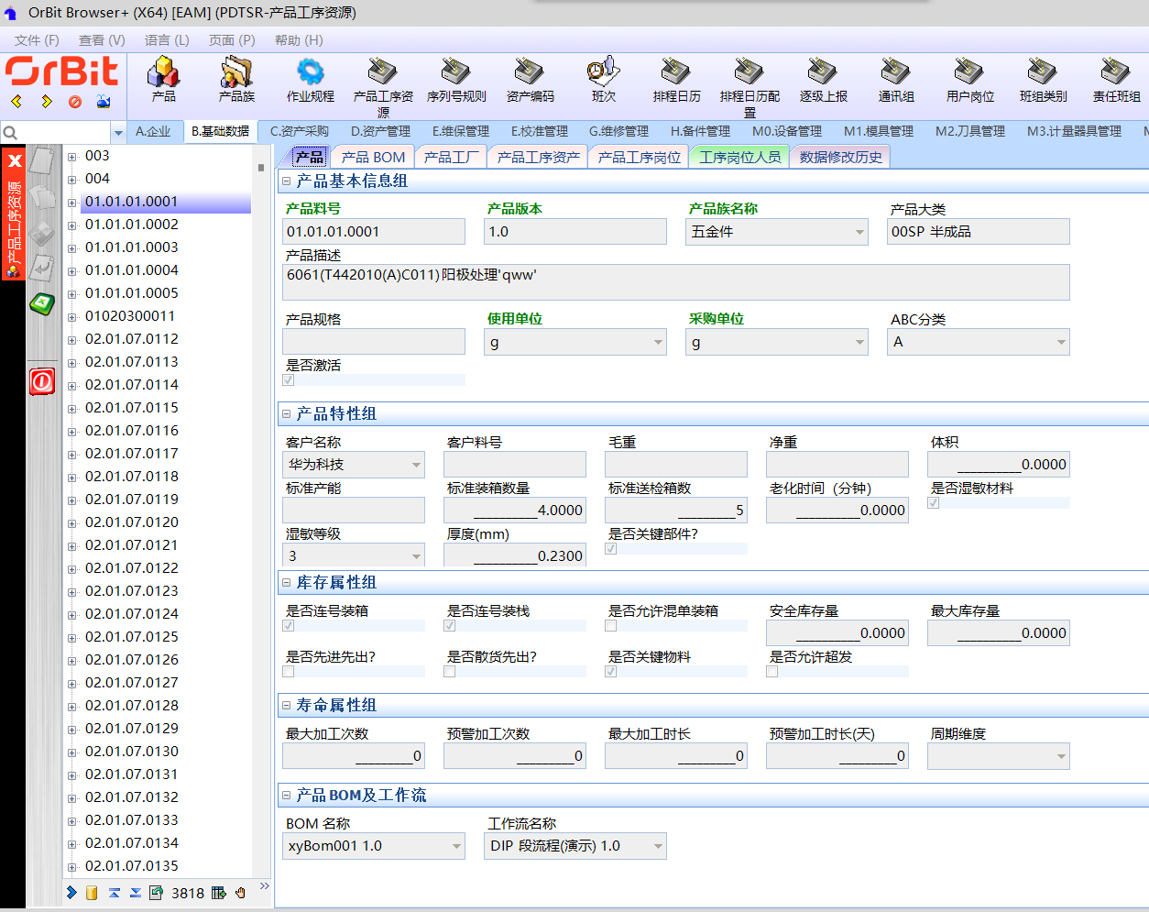The width and height of the screenshot is (1149, 912).
Task: Click the yellow cylinder icon in bottom bar
Action: tap(92, 893)
